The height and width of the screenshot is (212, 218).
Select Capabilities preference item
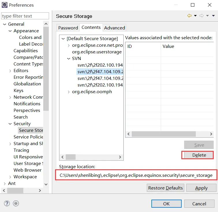[26, 51]
